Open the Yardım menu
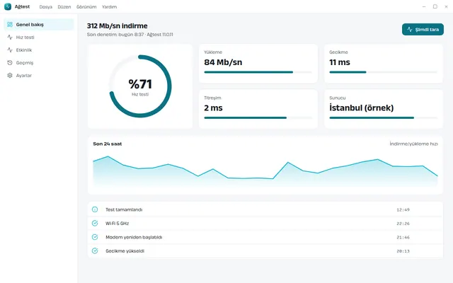The height and width of the screenshot is (283, 453). click(x=109, y=6)
